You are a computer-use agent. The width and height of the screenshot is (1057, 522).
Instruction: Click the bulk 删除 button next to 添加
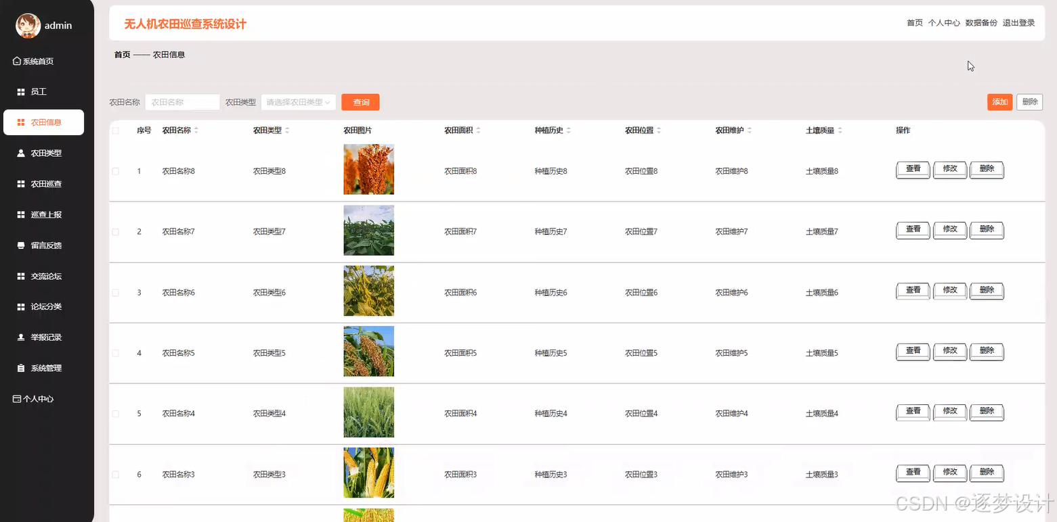tap(1030, 102)
